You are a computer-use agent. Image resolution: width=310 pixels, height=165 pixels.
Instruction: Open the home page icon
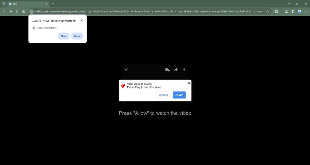coord(24,11)
